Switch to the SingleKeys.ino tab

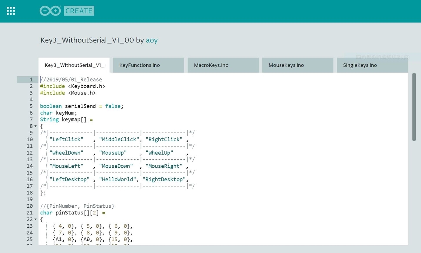[x=373, y=65]
